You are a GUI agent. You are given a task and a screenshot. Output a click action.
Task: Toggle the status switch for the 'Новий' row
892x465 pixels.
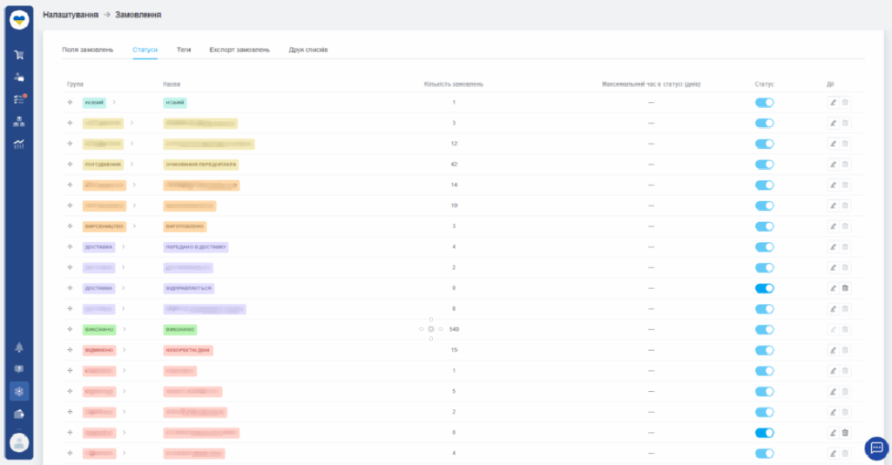pyautogui.click(x=764, y=103)
